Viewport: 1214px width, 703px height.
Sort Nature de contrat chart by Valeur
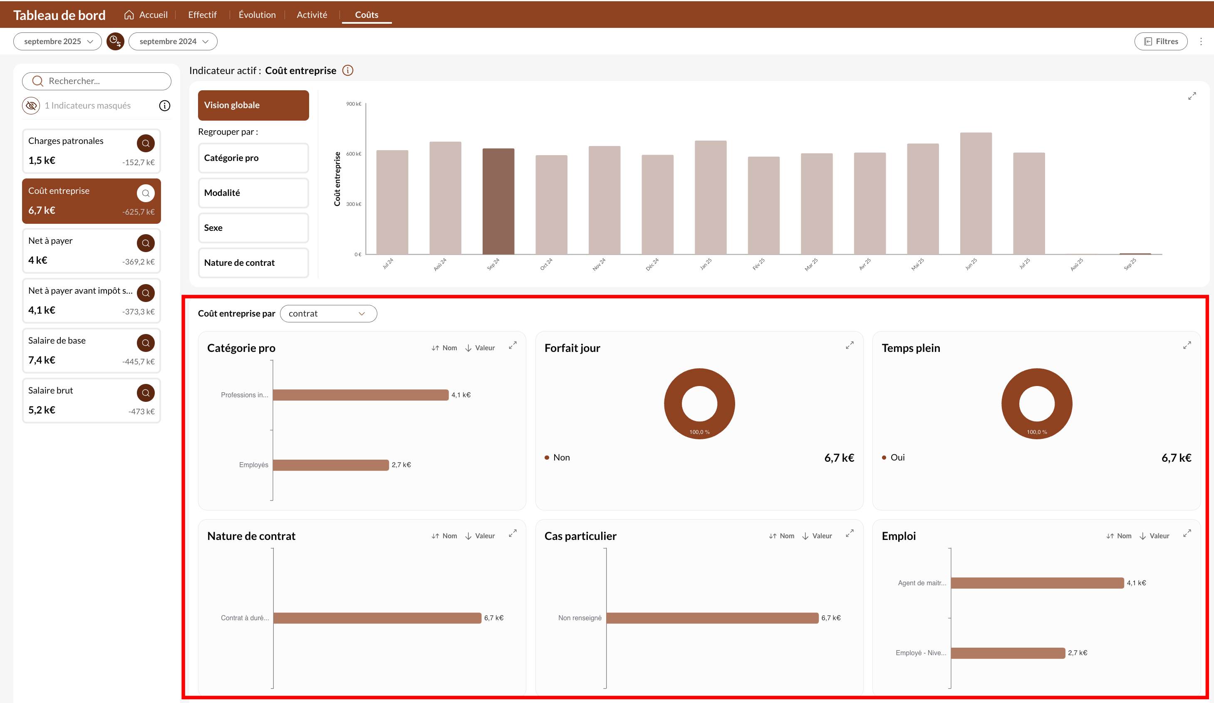click(480, 536)
